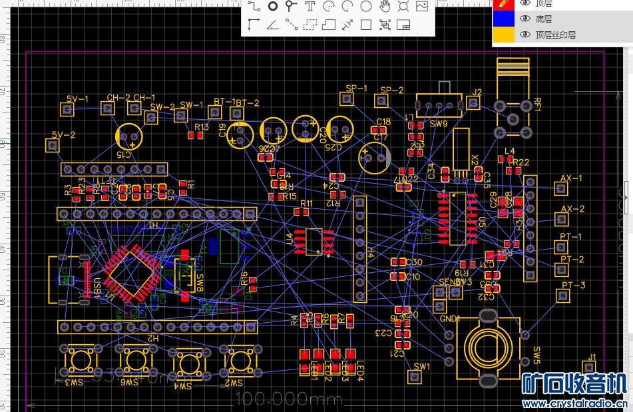Select the SW5 rotary encoder footprint
This screenshot has height=412, width=633.
487,348
